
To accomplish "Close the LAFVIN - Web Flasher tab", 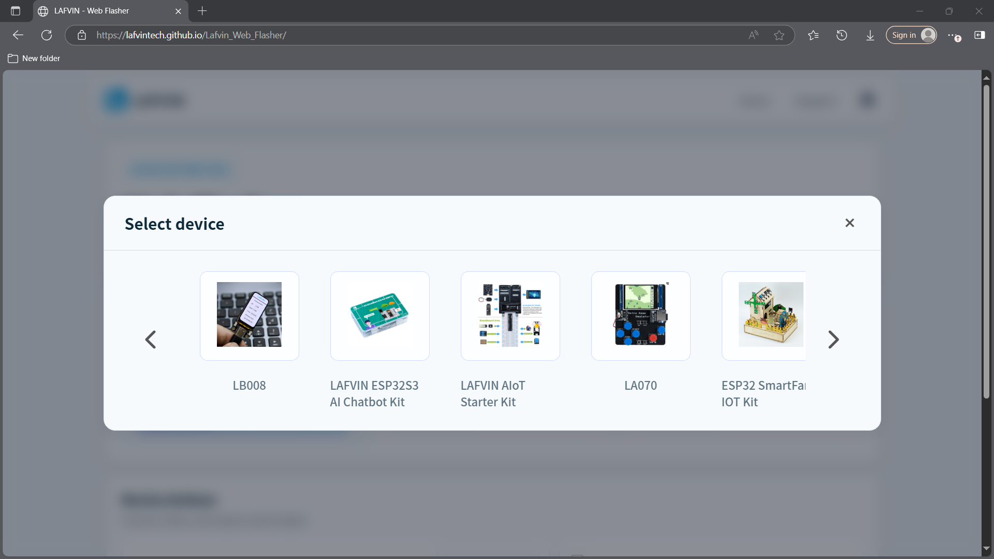I will coord(178,11).
